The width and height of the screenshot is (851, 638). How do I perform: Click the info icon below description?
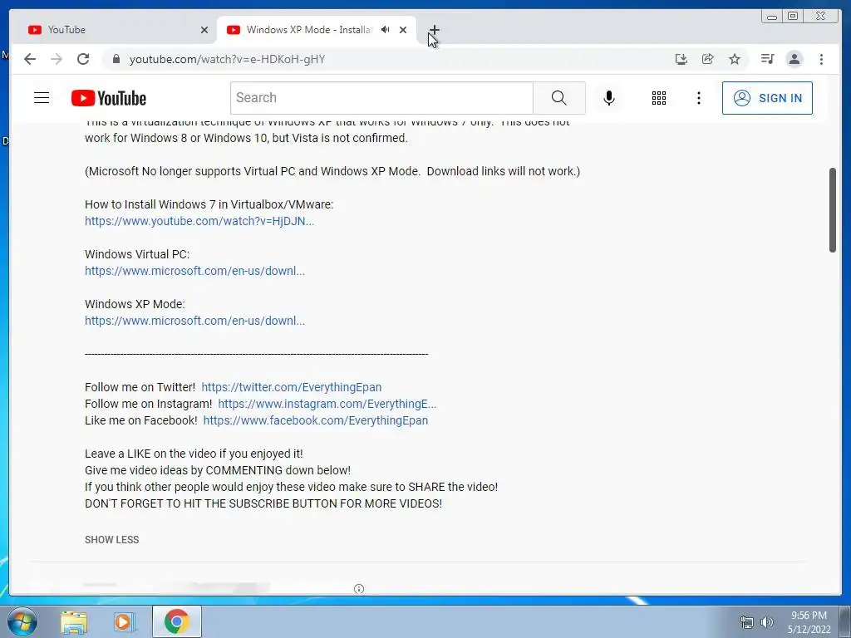(x=359, y=589)
